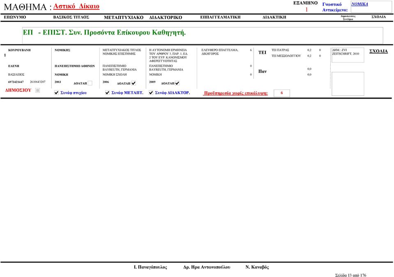Image resolution: width=394 pixels, height=277 pixels.
Task: Click ΠΑΝΕΠΙΣΤΗΜΙΟ ΑΘΗΝΩΝ in the basic degree column
Action: (x=75, y=66)
